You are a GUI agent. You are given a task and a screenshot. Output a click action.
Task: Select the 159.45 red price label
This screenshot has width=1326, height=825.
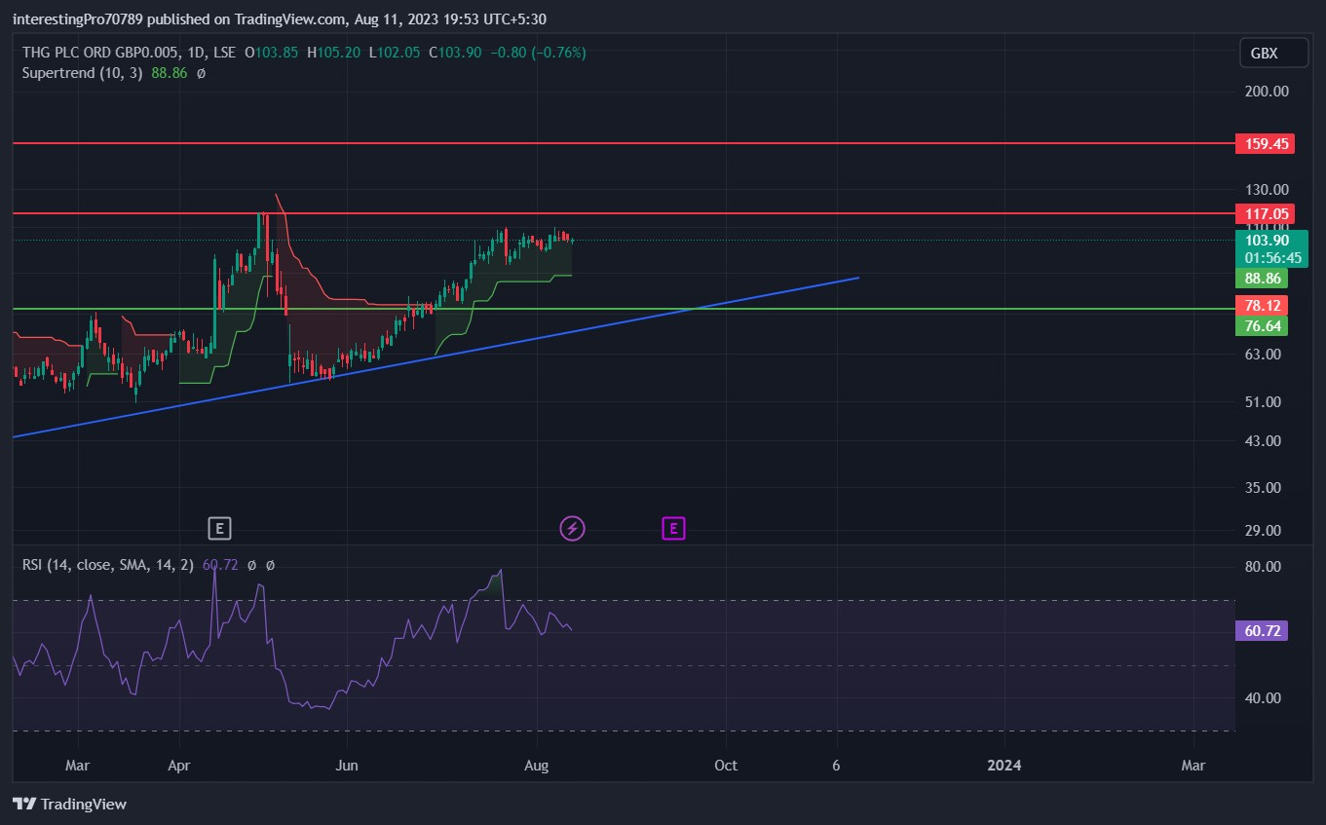(x=1264, y=143)
